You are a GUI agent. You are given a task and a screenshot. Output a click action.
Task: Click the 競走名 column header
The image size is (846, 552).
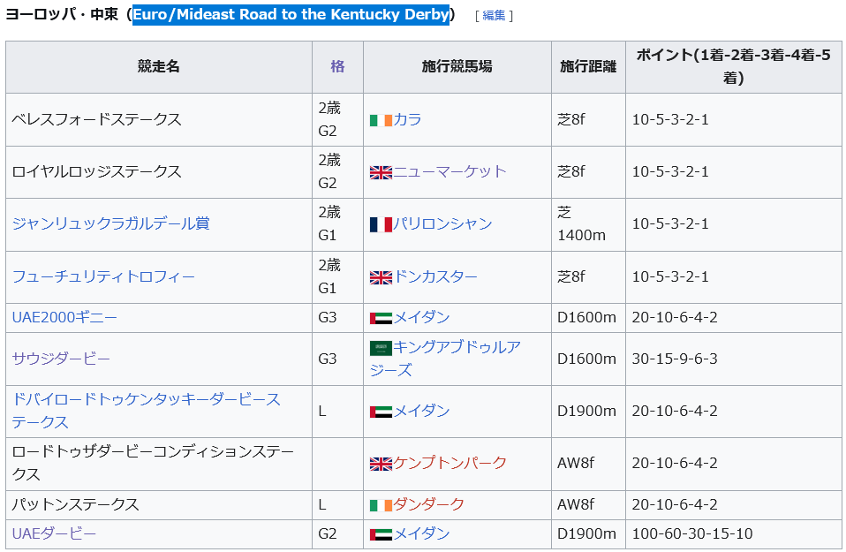pos(159,66)
